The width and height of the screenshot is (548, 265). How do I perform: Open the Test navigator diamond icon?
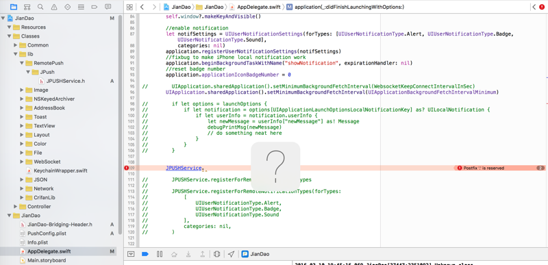(67, 7)
